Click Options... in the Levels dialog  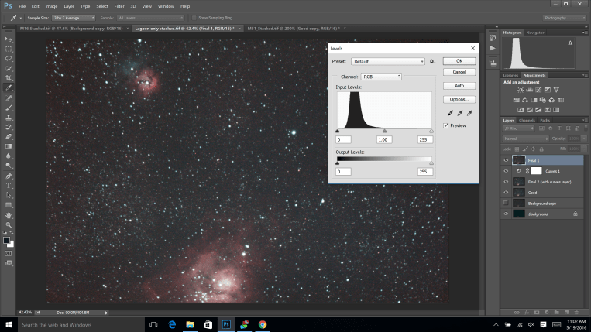(x=459, y=99)
